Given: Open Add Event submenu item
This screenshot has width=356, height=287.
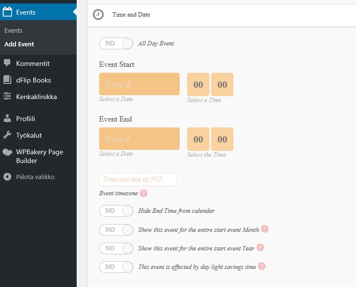Looking at the screenshot, I should coord(19,44).
